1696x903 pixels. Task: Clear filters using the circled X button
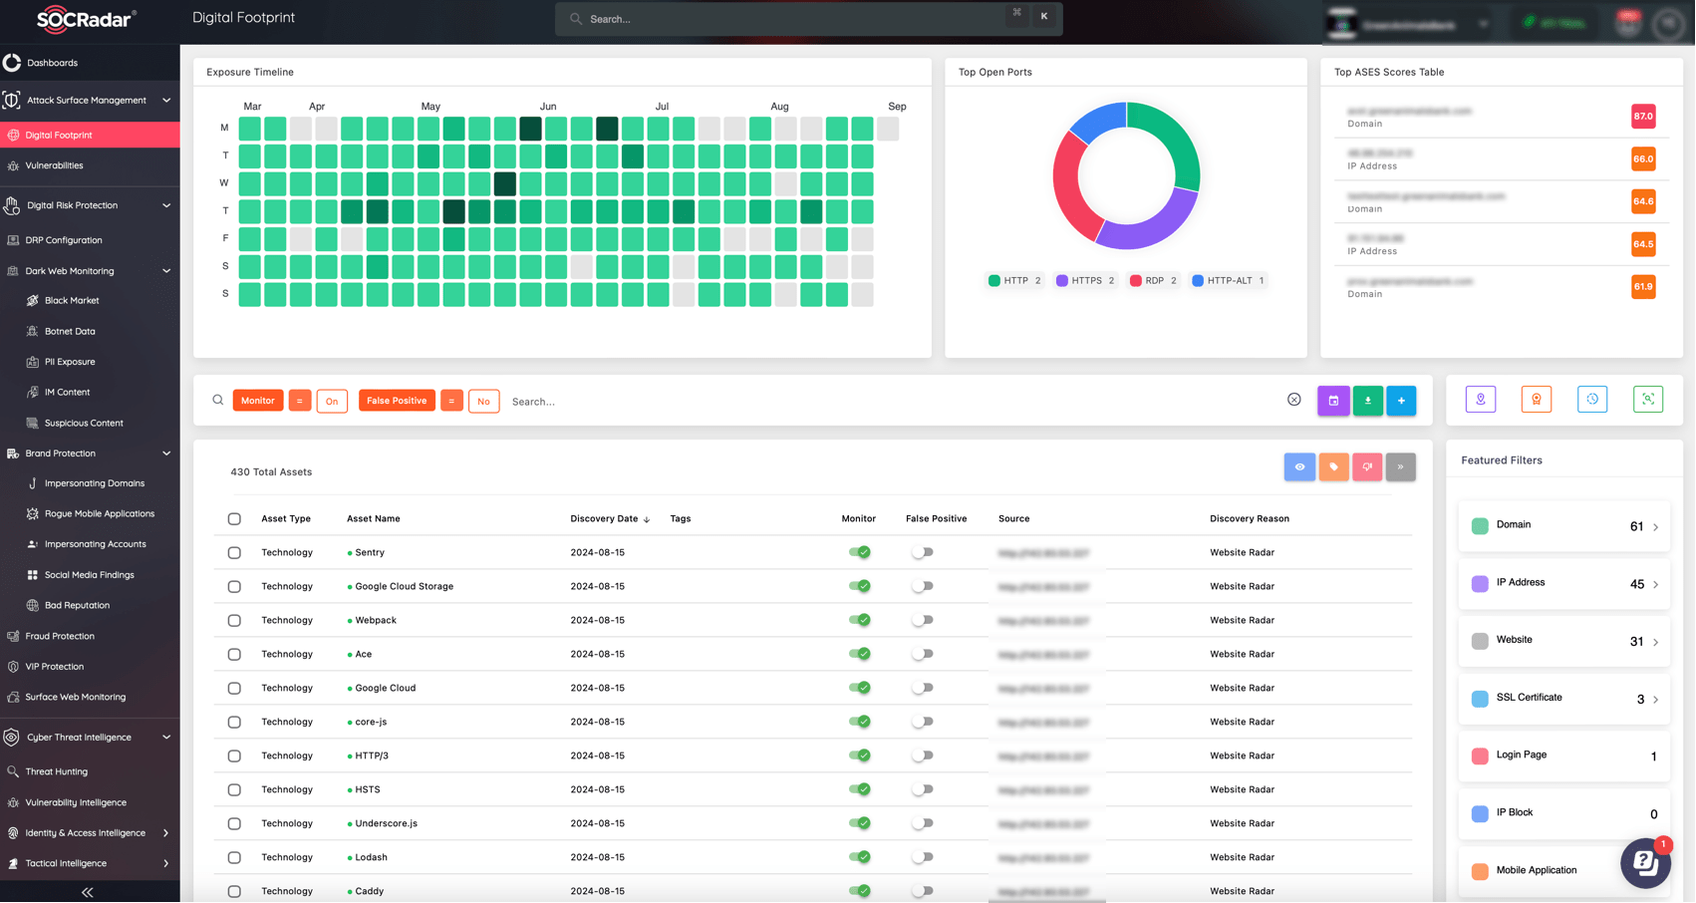(x=1293, y=399)
